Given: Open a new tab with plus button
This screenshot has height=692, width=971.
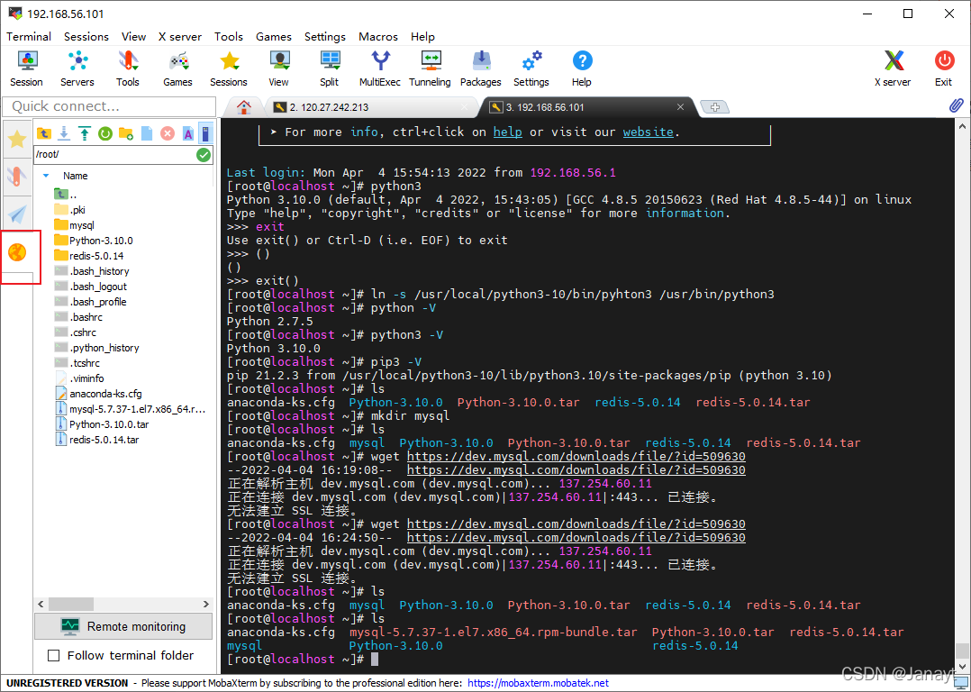Looking at the screenshot, I should 715,107.
